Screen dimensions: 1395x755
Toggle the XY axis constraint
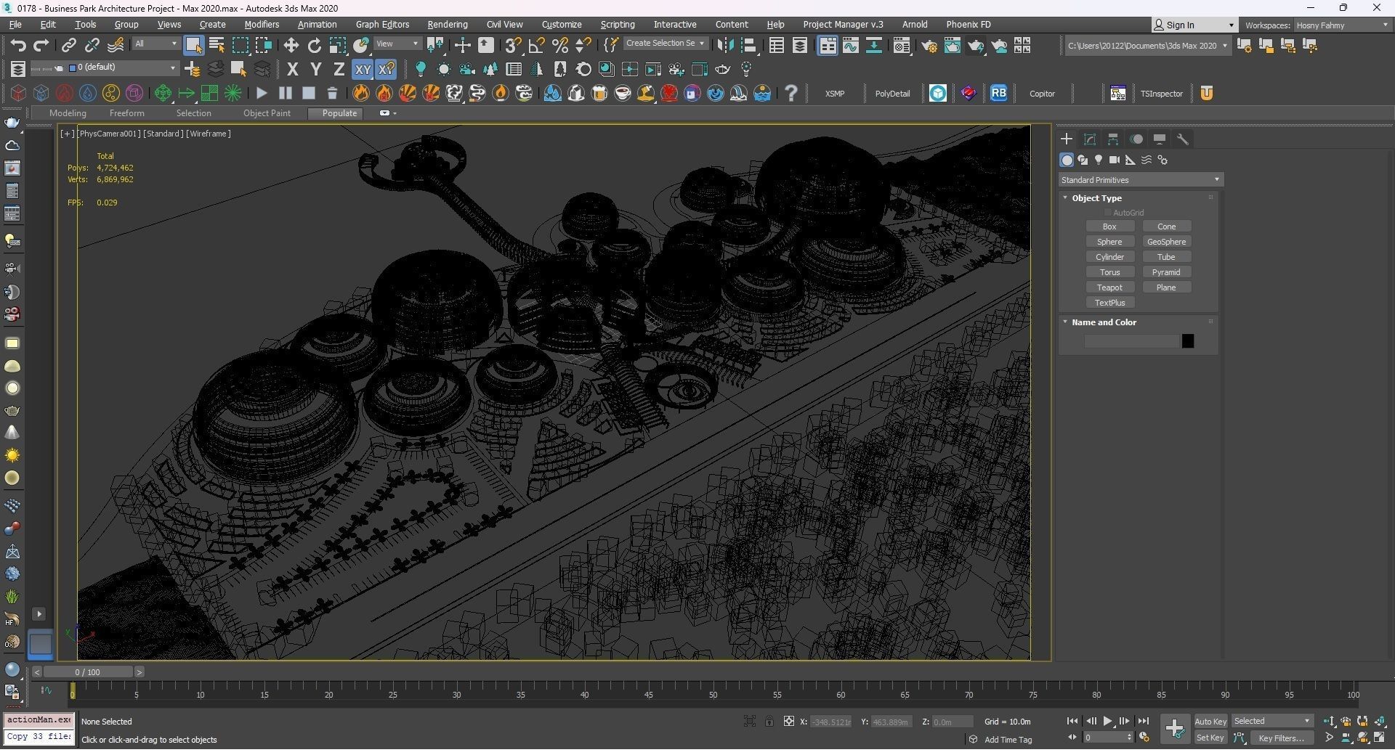(362, 70)
